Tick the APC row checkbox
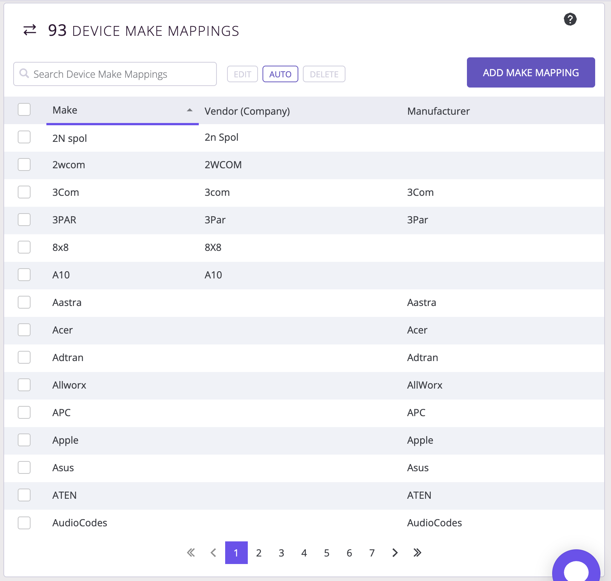Image resolution: width=611 pixels, height=581 pixels. 24,412
